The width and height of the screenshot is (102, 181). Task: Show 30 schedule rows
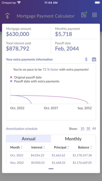tap(88, 128)
